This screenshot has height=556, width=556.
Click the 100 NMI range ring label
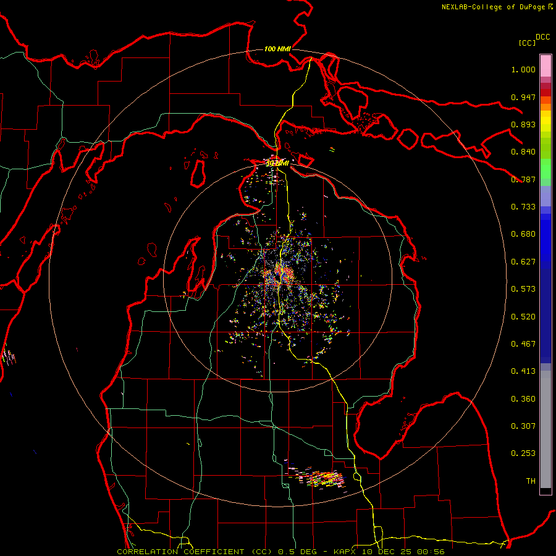click(277, 49)
